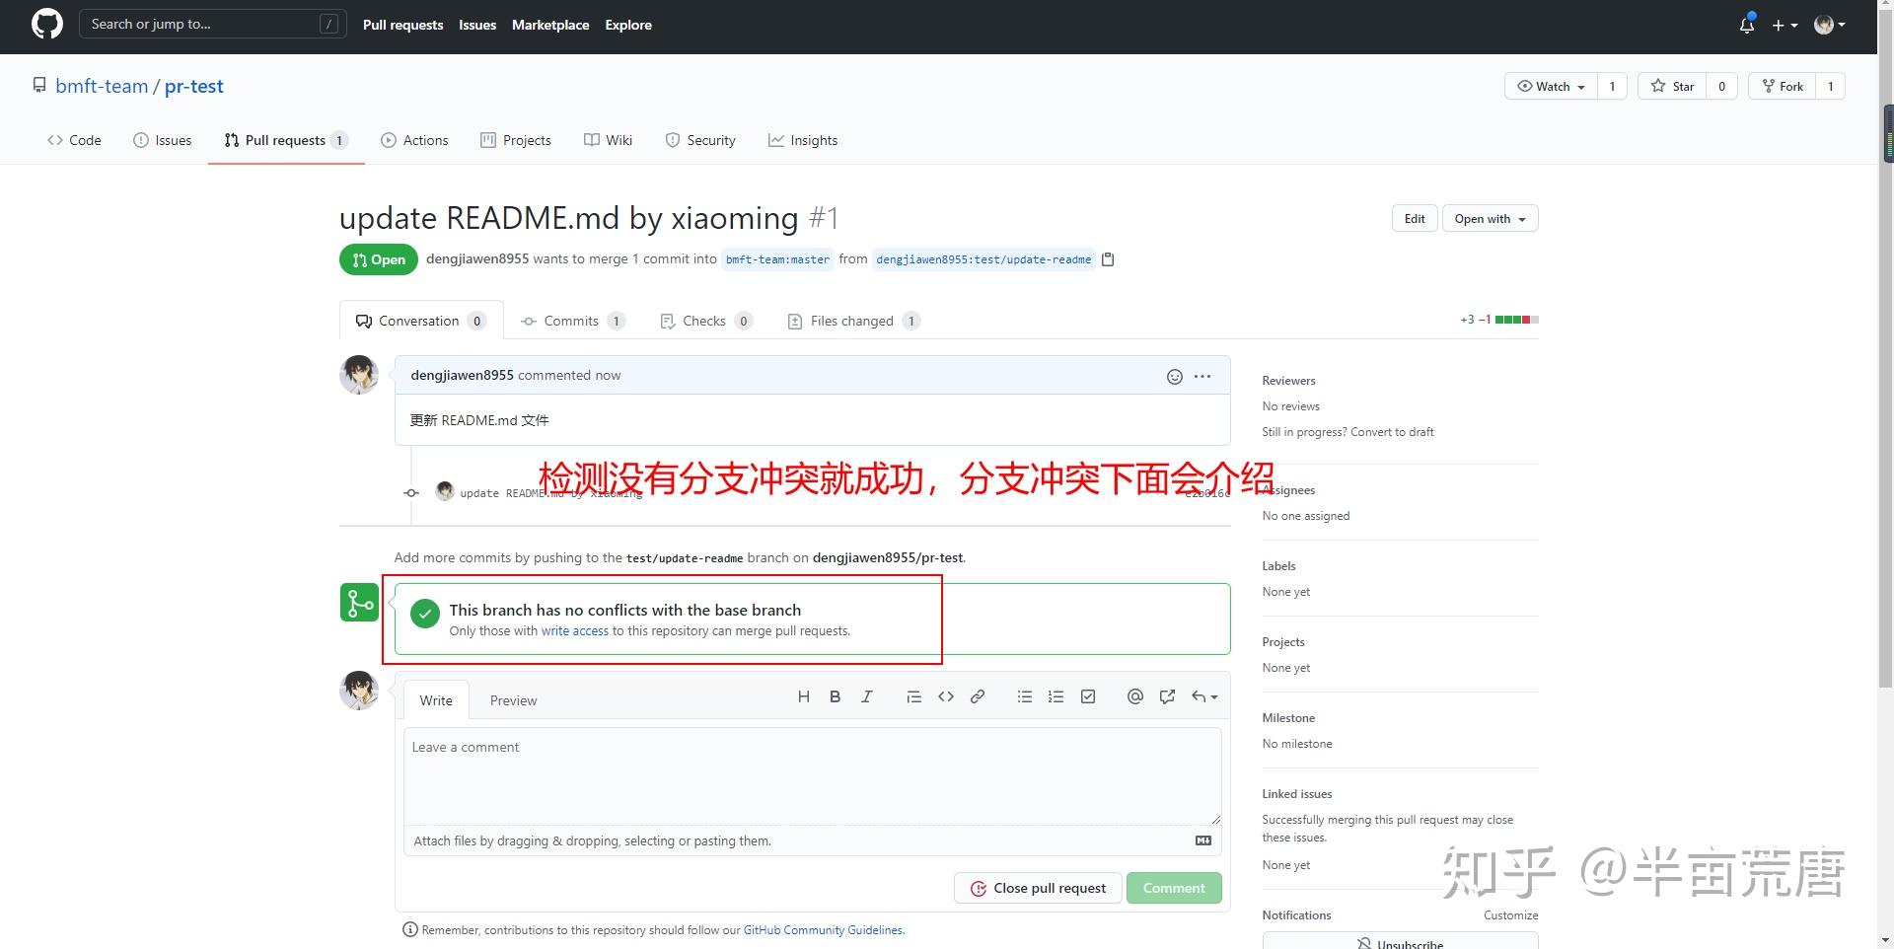1894x949 pixels.
Task: Open the plus create-new menu
Action: (1785, 25)
